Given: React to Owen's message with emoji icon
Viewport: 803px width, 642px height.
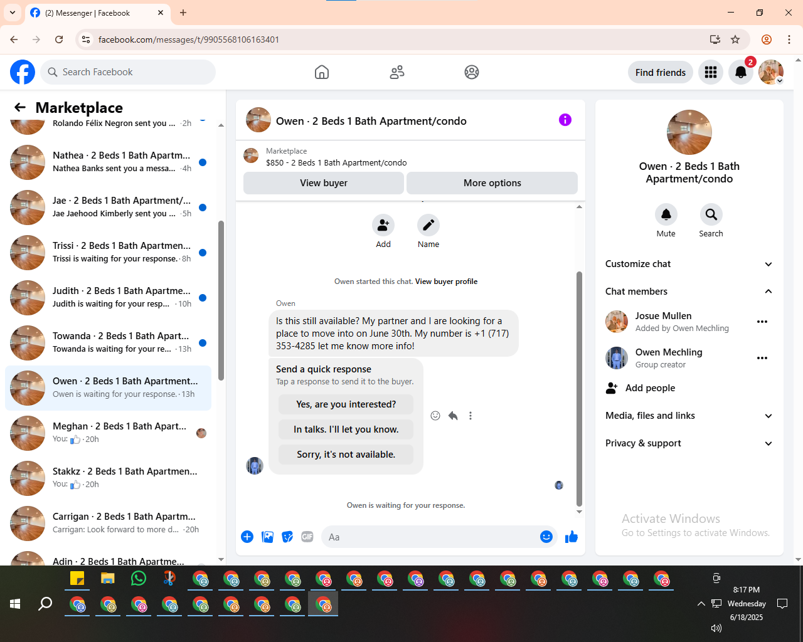Looking at the screenshot, I should (x=435, y=416).
